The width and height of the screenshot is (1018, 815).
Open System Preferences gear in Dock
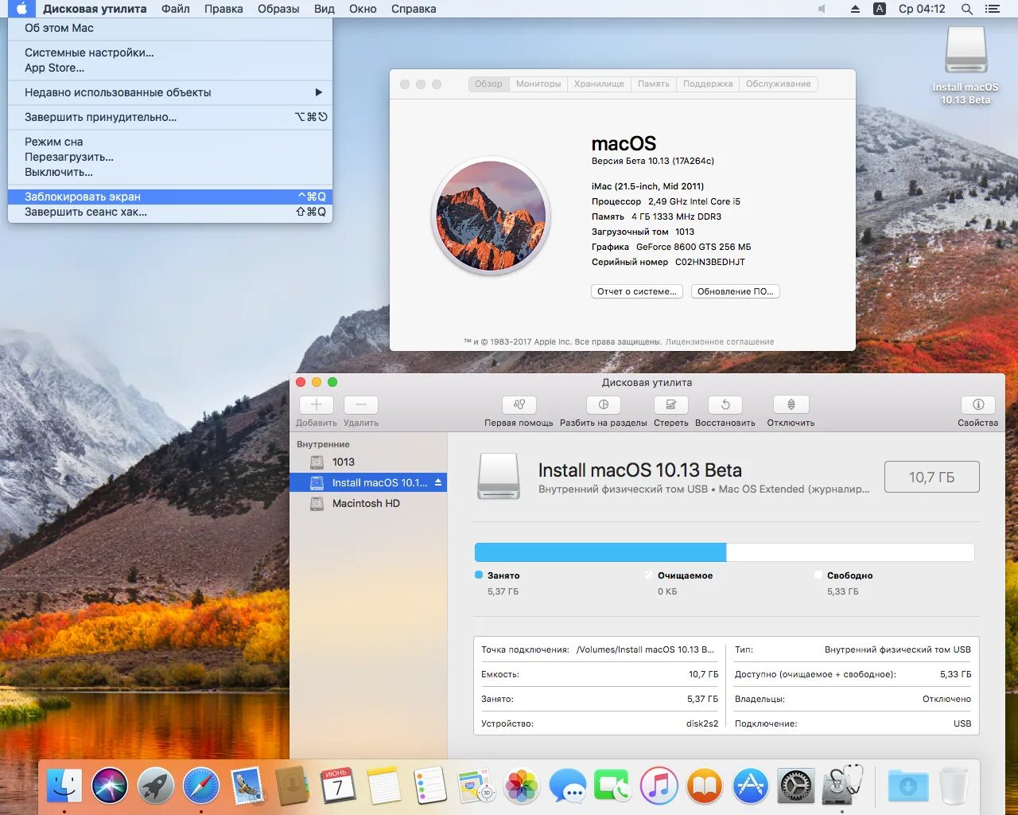point(795,786)
